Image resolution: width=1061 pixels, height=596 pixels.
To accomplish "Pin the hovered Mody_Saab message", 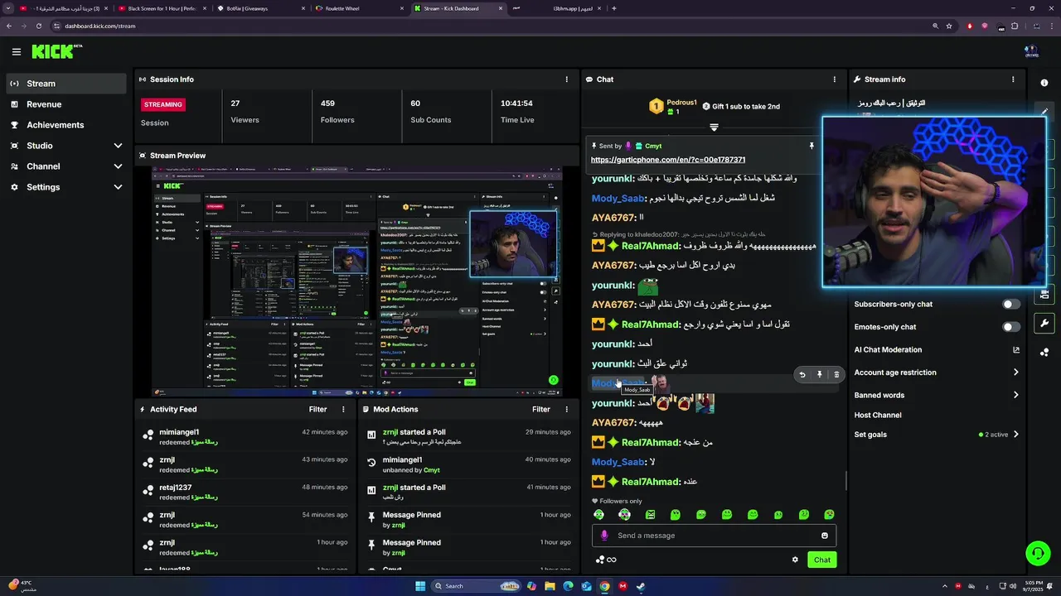I will 819,374.
